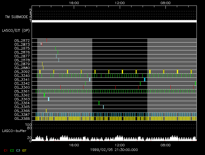Click the green C2 legend label
The height and width of the screenshot is (155, 205).
[x=12, y=150]
